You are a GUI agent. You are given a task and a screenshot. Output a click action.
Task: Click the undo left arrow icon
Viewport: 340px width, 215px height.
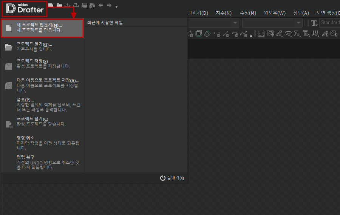(101, 5)
